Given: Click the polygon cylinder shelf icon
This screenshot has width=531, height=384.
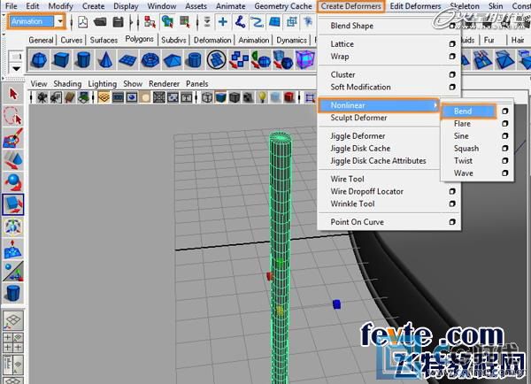Looking at the screenshot, I should 82,59.
